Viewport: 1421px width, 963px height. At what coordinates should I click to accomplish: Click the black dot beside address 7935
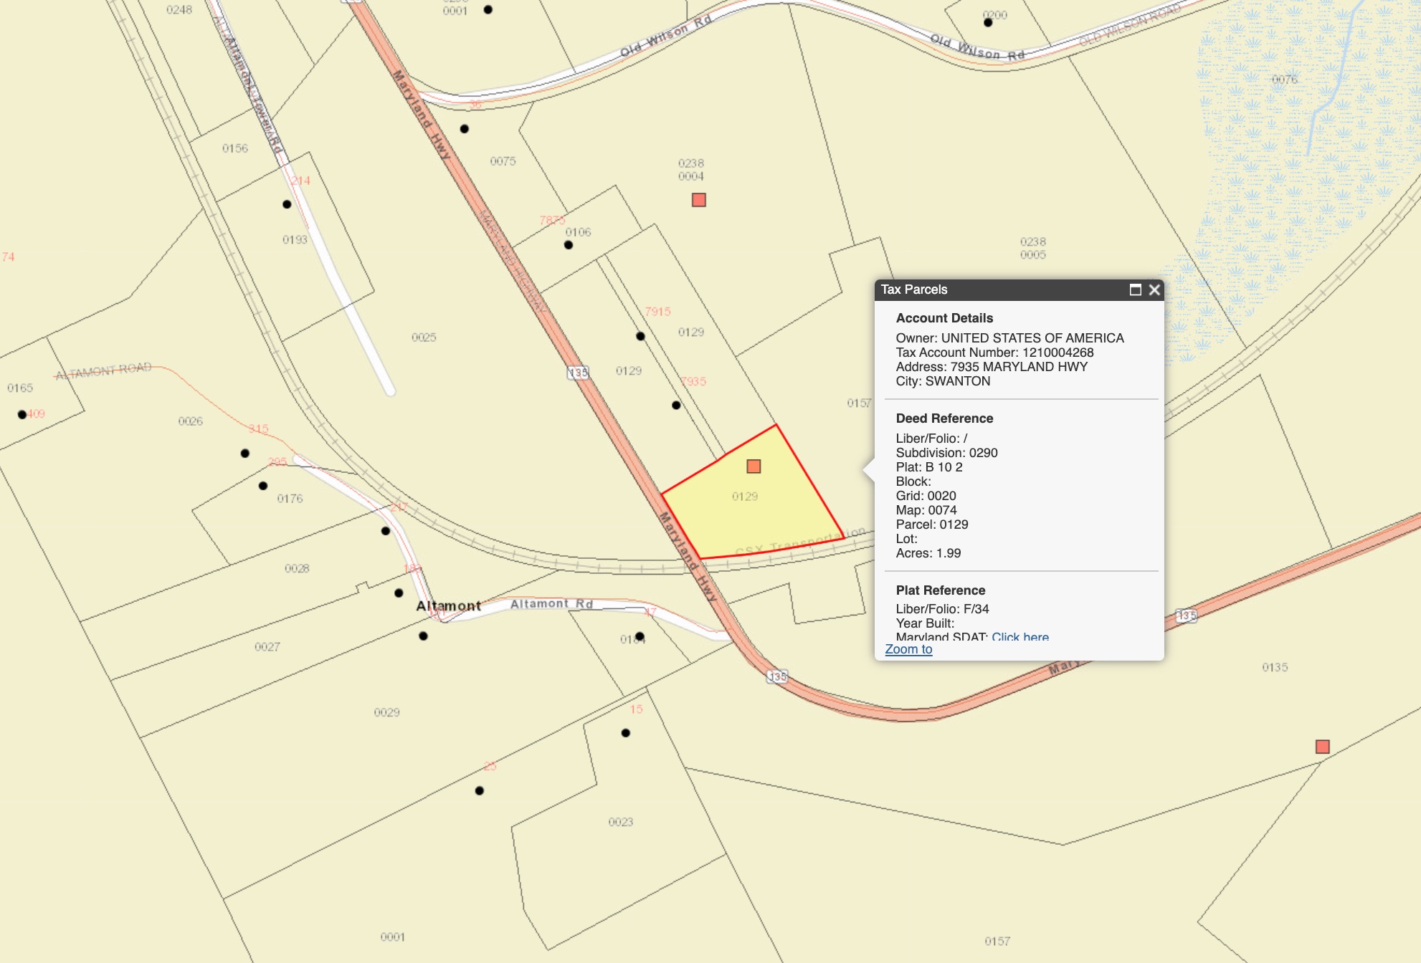(x=676, y=406)
